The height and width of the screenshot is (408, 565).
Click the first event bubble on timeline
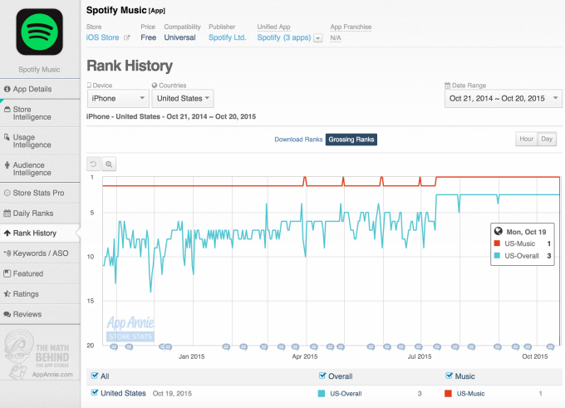point(114,347)
